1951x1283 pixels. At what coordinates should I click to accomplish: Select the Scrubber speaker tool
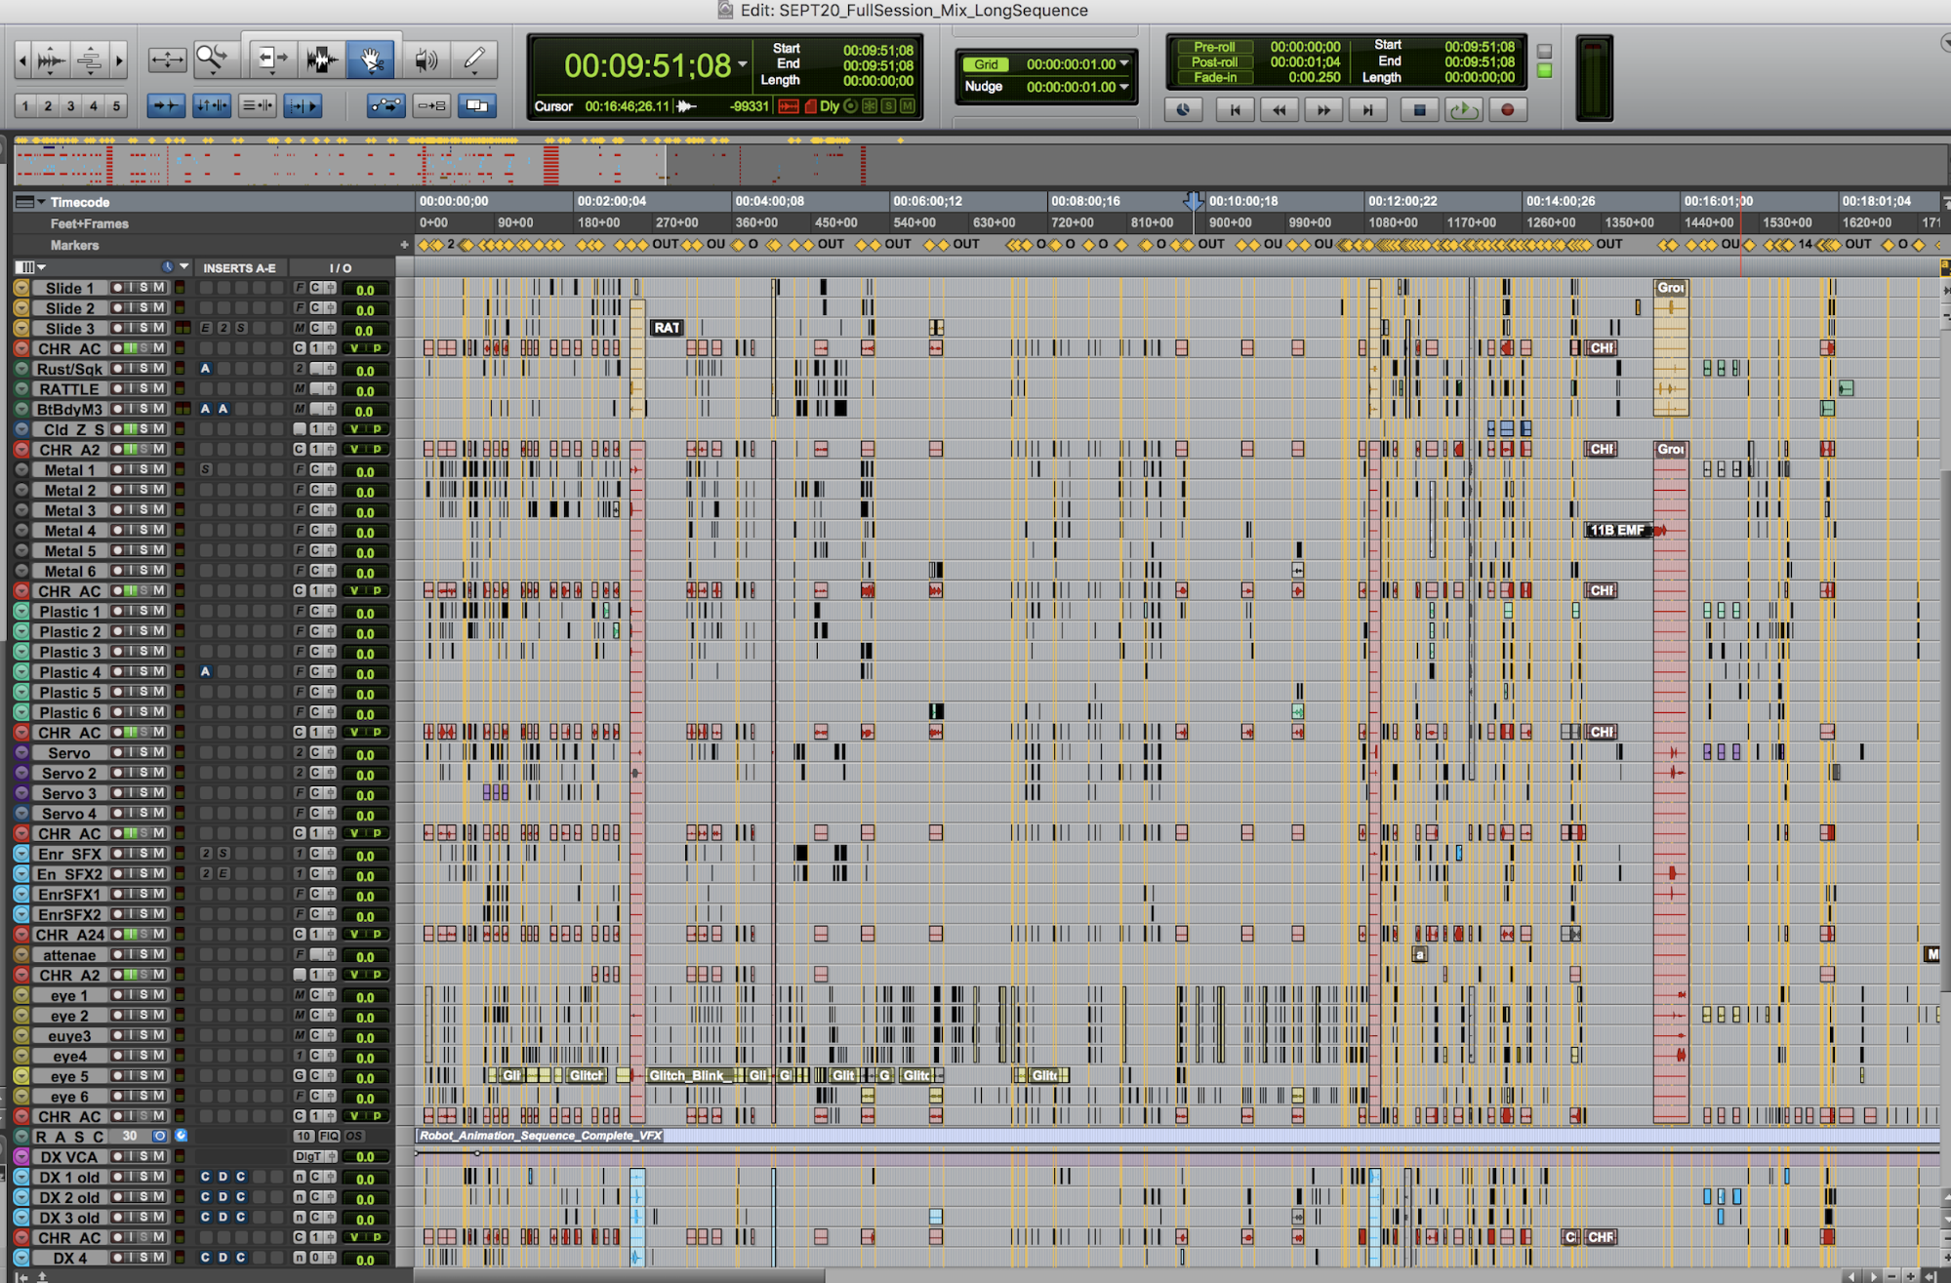426,60
